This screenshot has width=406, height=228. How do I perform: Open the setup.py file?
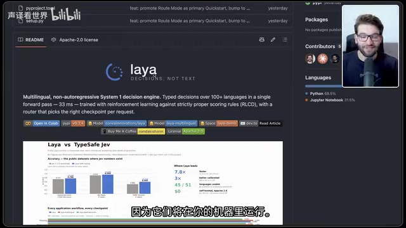click(35, 21)
